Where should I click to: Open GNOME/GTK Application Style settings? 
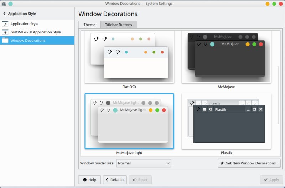[36, 32]
